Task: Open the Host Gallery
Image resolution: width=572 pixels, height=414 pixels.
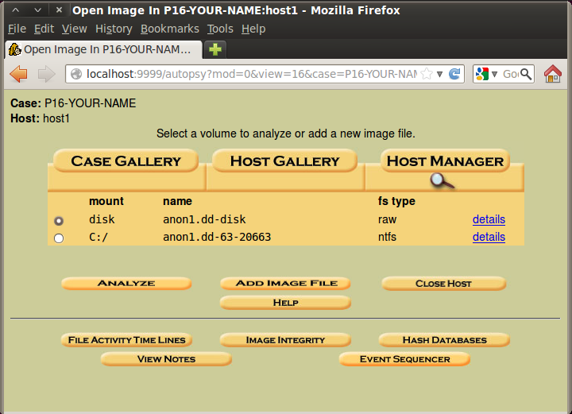Action: click(284, 161)
